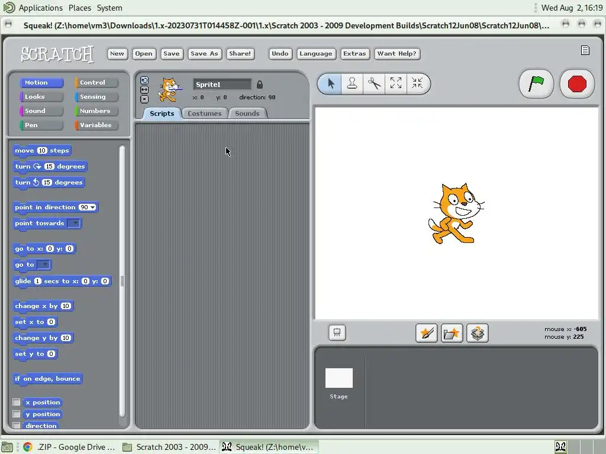
Task: Open Chrome icon in taskbar
Action: point(27,447)
